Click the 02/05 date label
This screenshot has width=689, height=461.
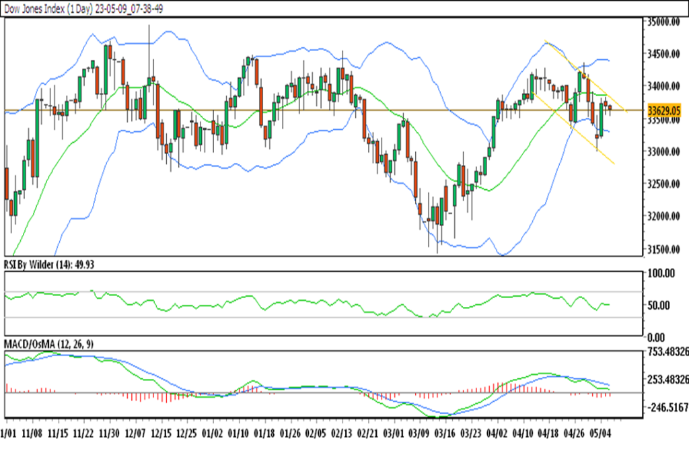(316, 434)
